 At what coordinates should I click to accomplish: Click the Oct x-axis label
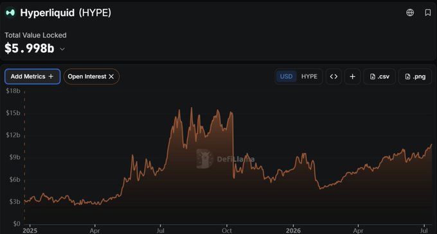[x=227, y=231]
